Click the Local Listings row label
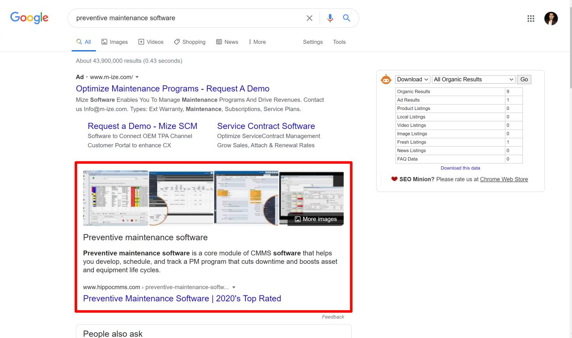This screenshot has height=338, width=572. click(x=411, y=117)
